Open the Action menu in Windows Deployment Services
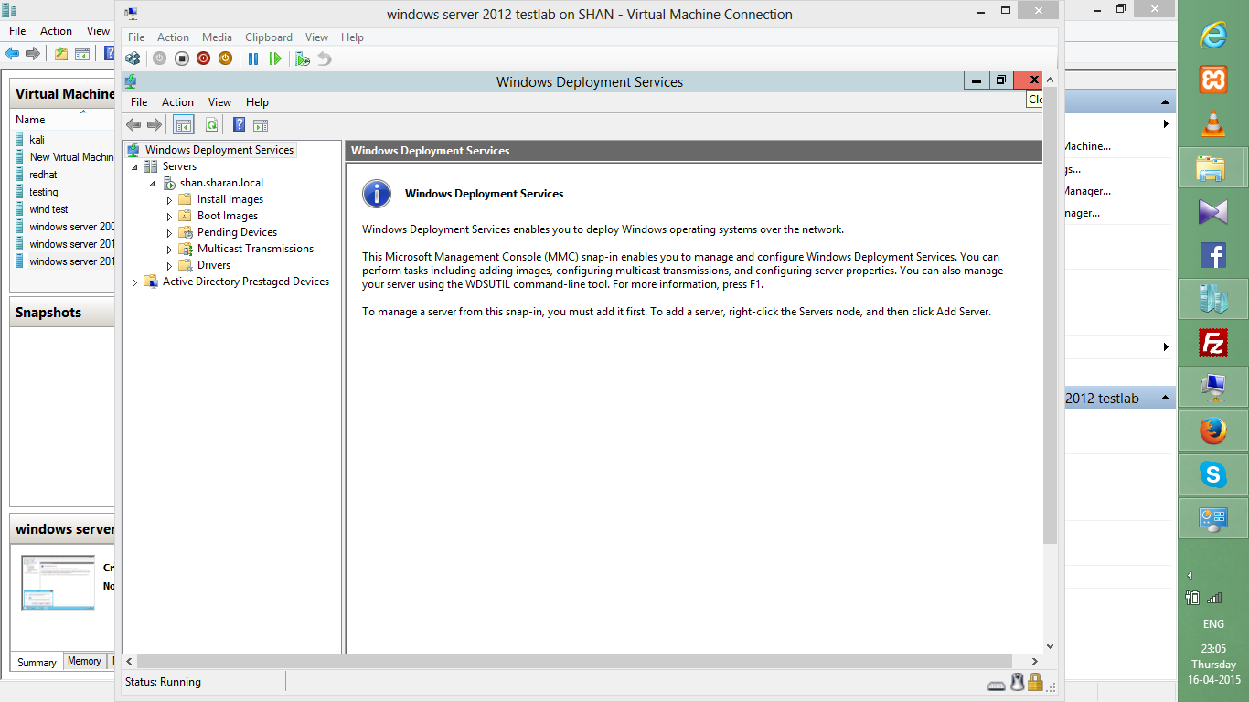 coord(177,102)
